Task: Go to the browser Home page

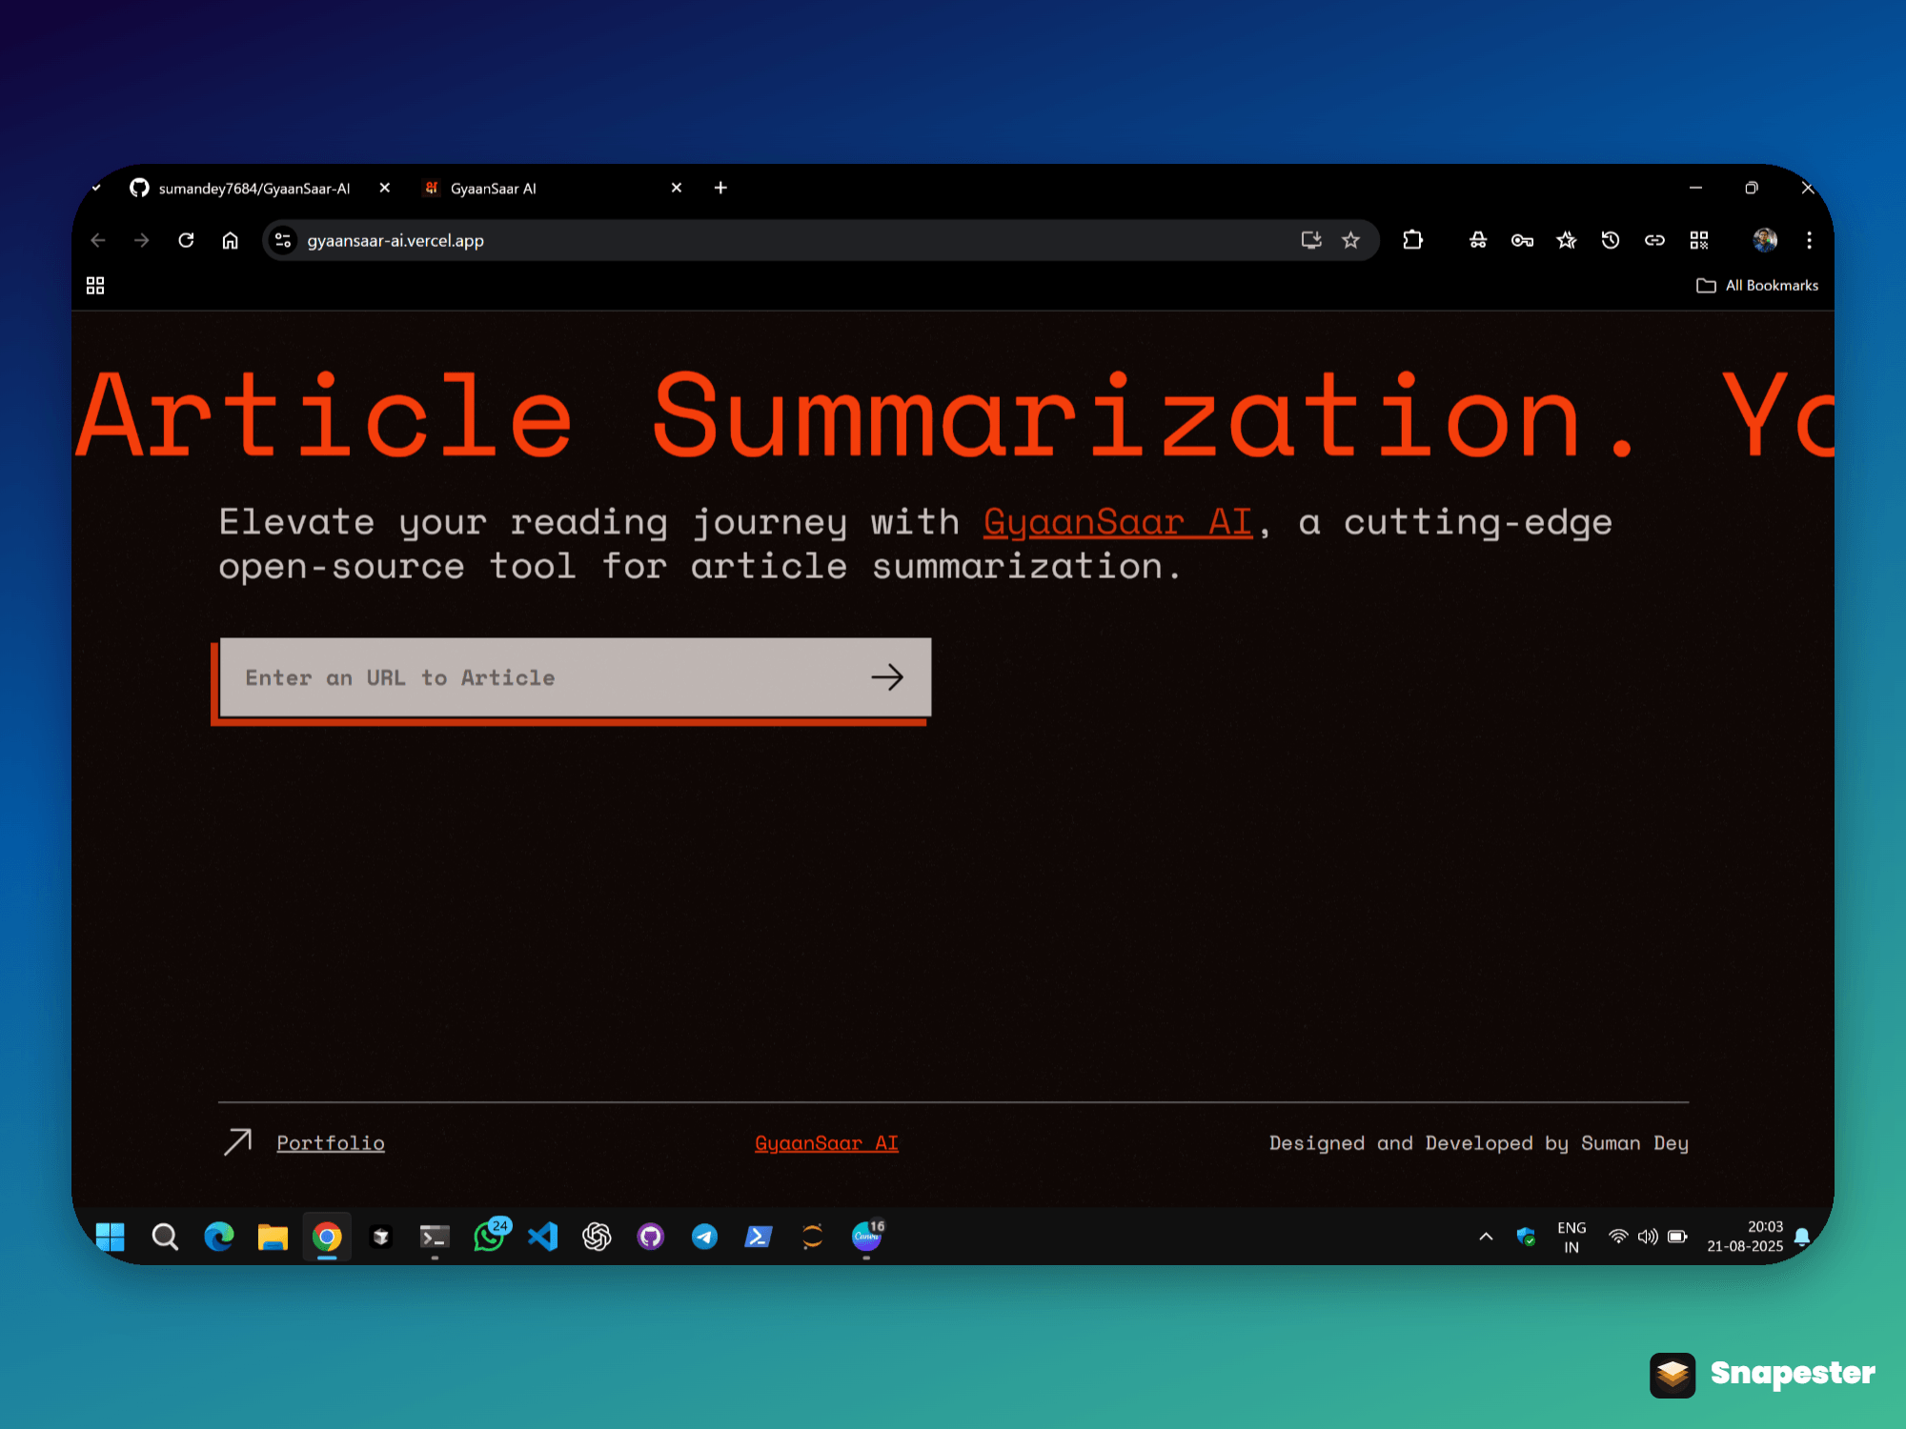Action: pyautogui.click(x=230, y=241)
